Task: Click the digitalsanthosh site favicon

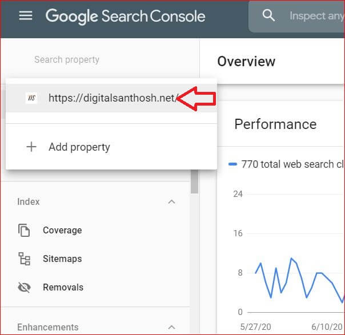Action: (x=31, y=98)
